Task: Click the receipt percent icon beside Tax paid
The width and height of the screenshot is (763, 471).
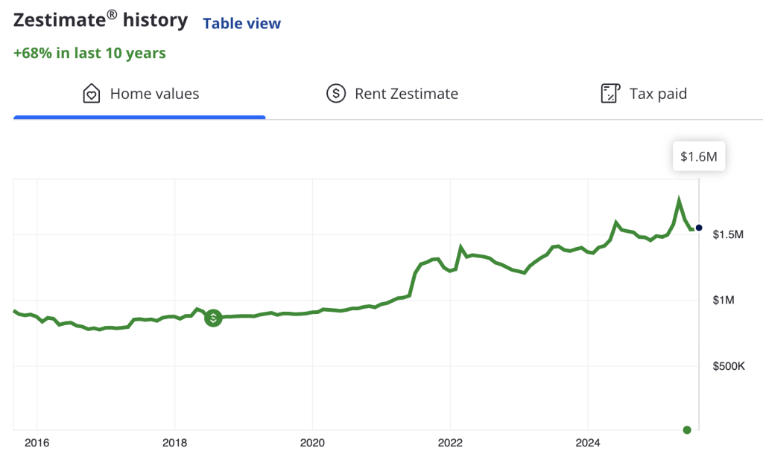Action: click(610, 94)
